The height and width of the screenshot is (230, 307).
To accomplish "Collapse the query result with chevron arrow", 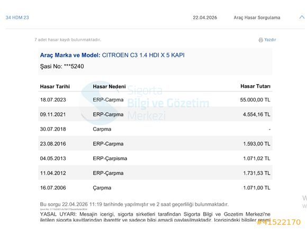I will coord(302,17).
